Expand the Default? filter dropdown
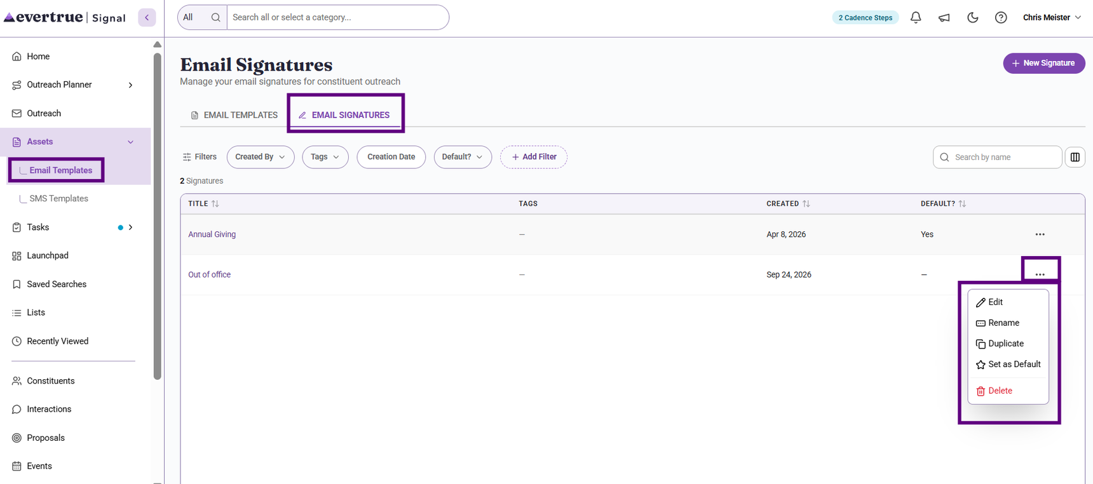Viewport: 1093px width, 484px height. [x=463, y=157]
